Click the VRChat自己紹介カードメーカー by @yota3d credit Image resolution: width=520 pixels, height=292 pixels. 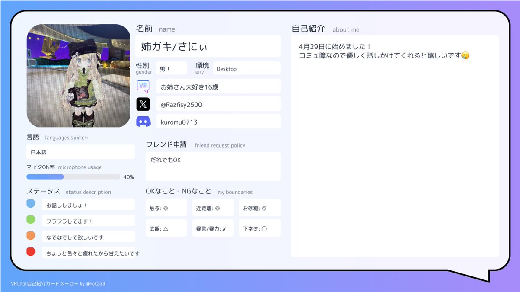coord(58,284)
